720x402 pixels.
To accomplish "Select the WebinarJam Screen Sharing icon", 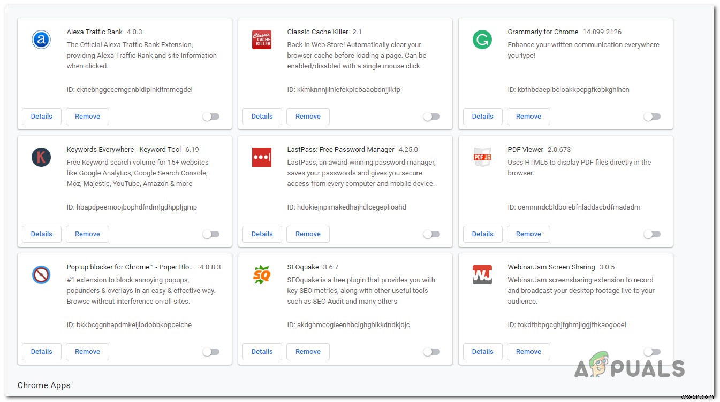I will 482,275.
